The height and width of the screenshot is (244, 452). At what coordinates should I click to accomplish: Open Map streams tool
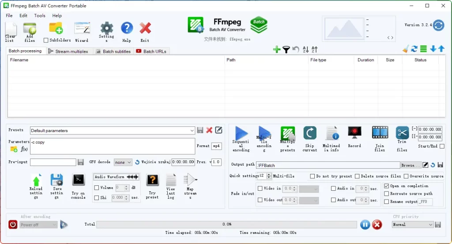click(190, 186)
